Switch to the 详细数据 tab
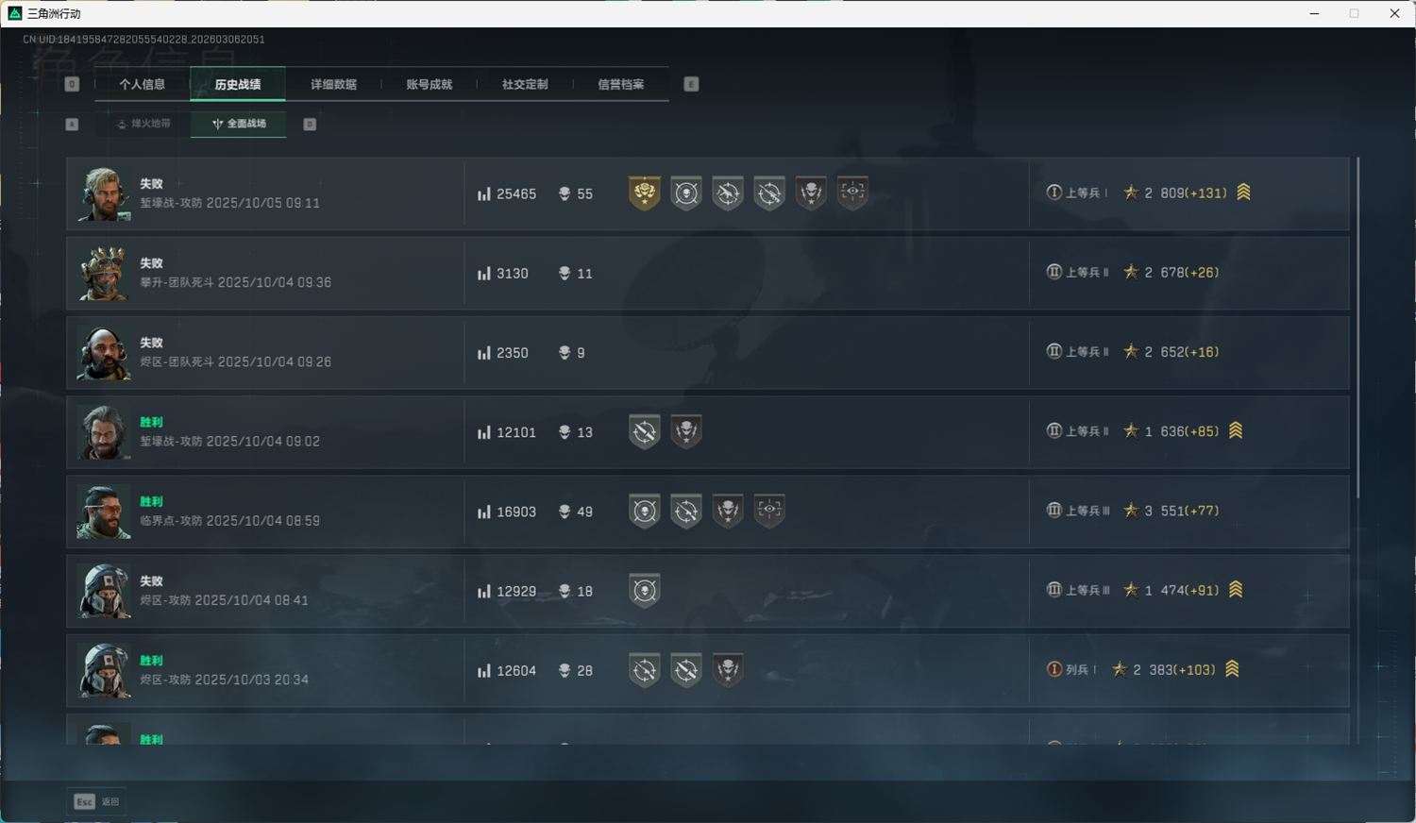Image resolution: width=1416 pixels, height=823 pixels. 333,84
